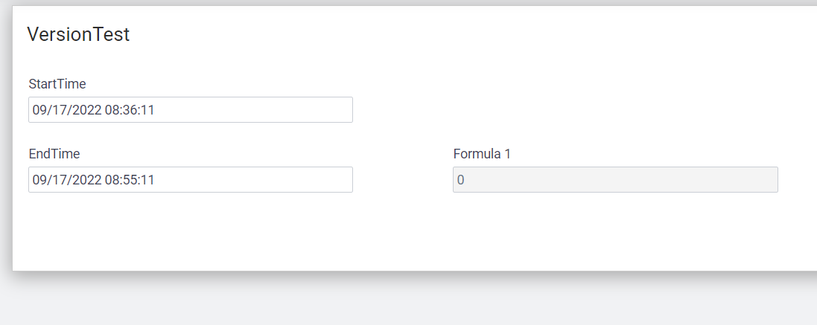
Task: Click the VersionTest form title
Action: coord(78,34)
